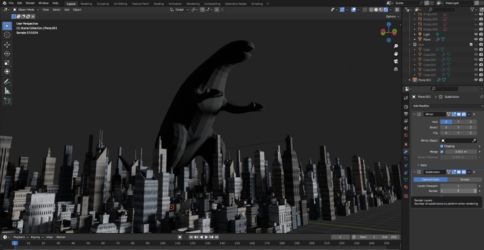Uncheck the Clipping checkbox in Mirror modifier

[442, 146]
